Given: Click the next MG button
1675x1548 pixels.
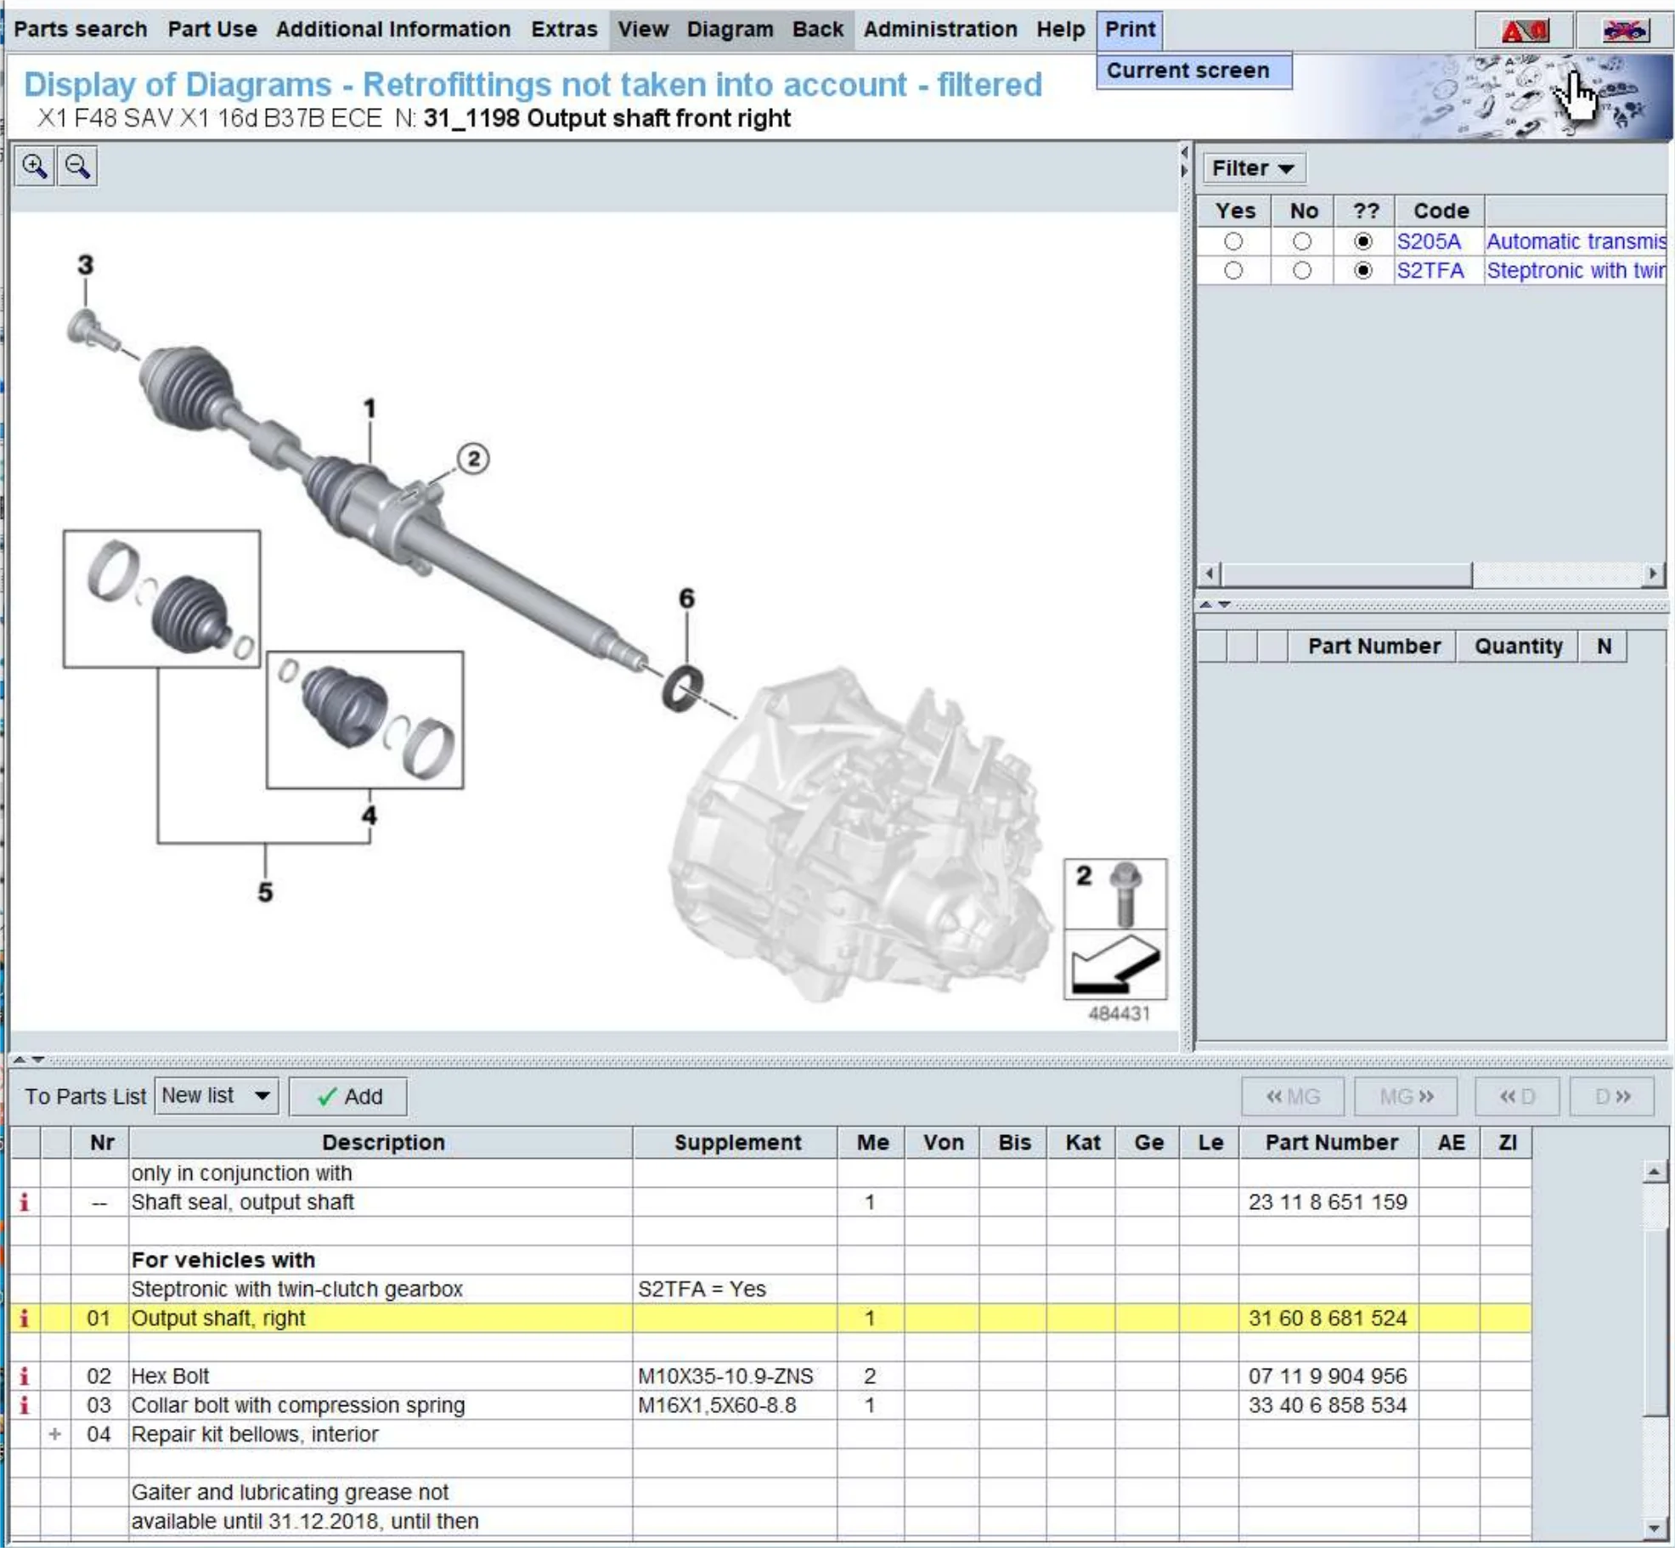Looking at the screenshot, I should [x=1406, y=1096].
